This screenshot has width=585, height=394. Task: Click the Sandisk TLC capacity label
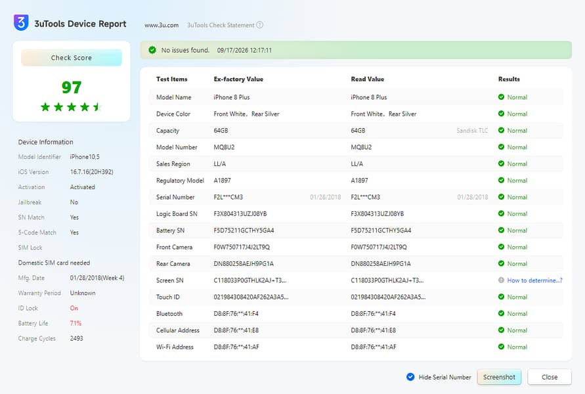coord(472,131)
